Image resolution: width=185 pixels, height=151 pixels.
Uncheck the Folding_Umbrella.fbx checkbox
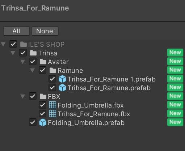pyautogui.click(x=42, y=105)
